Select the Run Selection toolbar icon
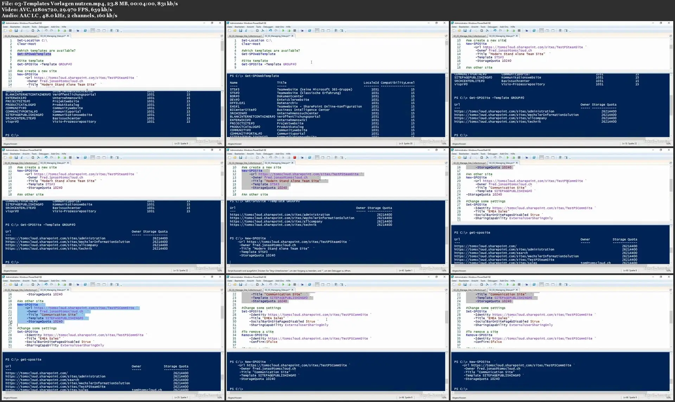The image size is (675, 402). pyautogui.click(x=65, y=31)
